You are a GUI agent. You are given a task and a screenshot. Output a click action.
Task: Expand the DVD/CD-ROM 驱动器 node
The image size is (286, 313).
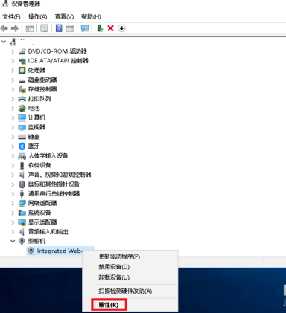pyautogui.click(x=13, y=51)
